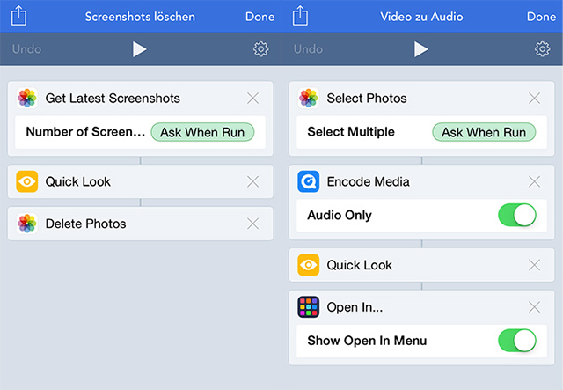Tap Undo in left workflow toolbar
Image resolution: width=563 pixels, height=390 pixels.
[x=26, y=49]
